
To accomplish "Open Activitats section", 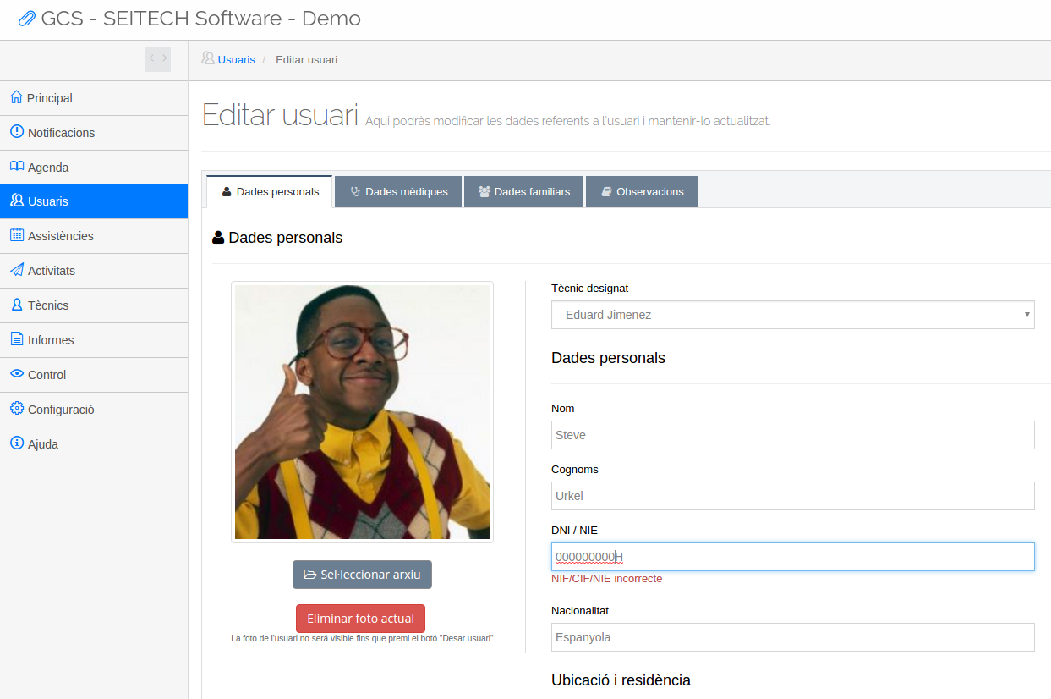I will click(94, 271).
